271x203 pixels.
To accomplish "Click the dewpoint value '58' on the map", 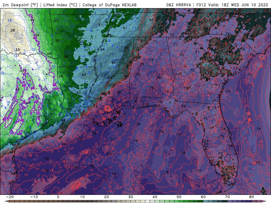I will 66,57.
